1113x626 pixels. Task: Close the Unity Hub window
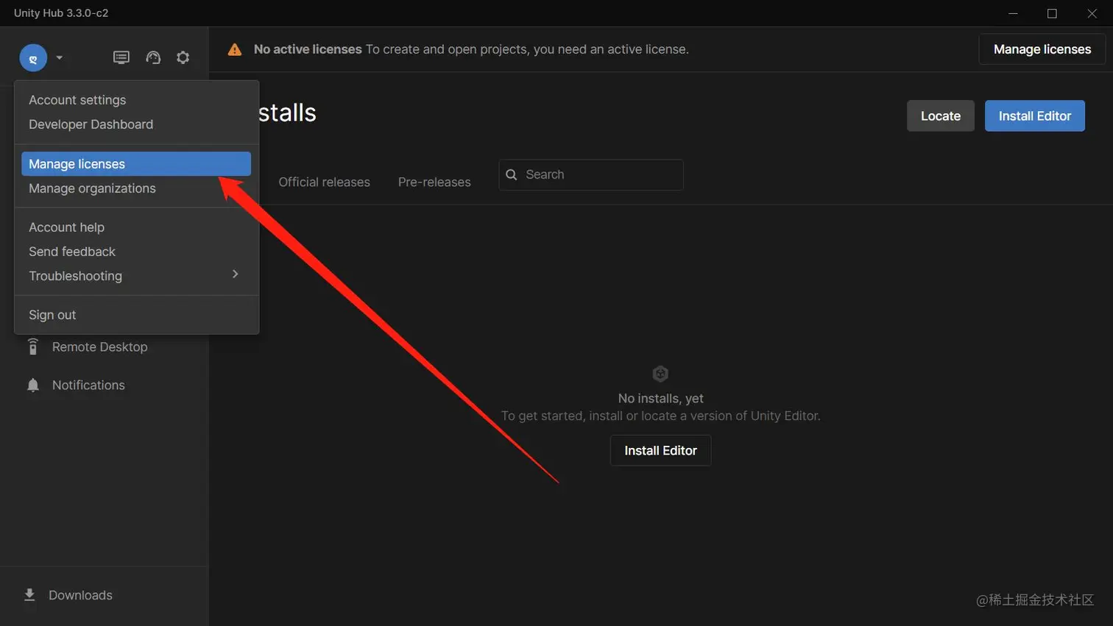[1092, 13]
